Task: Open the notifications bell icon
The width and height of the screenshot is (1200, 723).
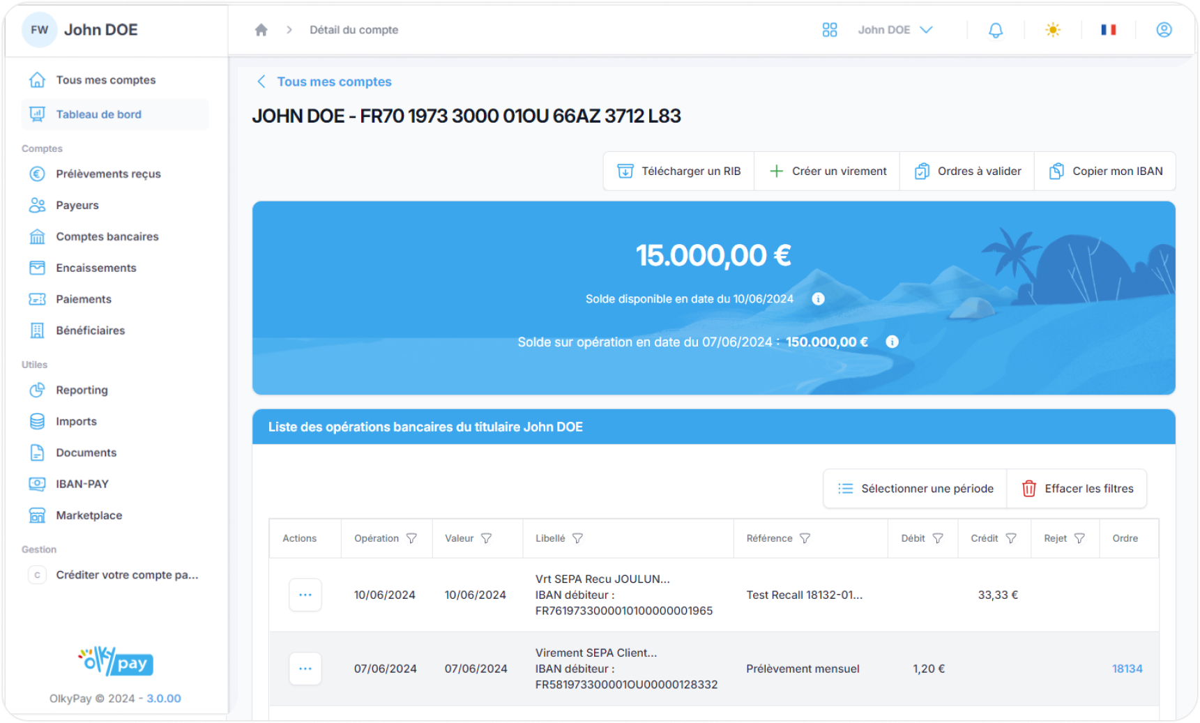Action: tap(996, 29)
